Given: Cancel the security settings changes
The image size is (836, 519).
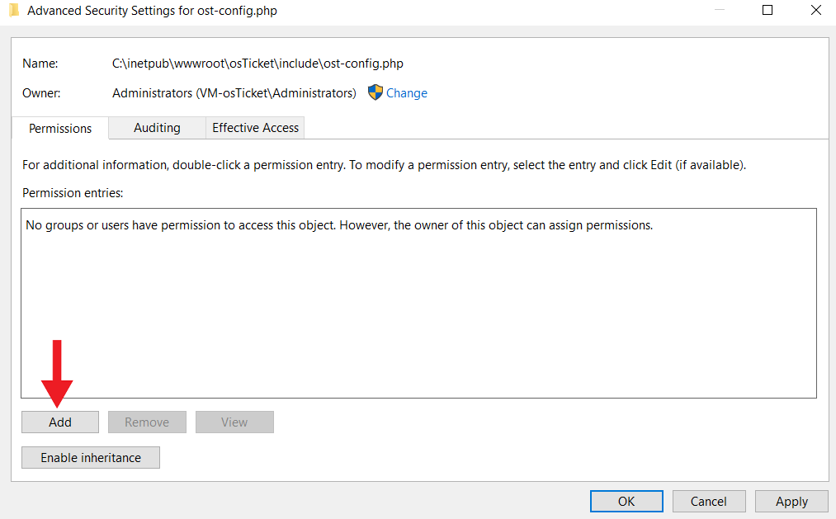Looking at the screenshot, I should (709, 502).
